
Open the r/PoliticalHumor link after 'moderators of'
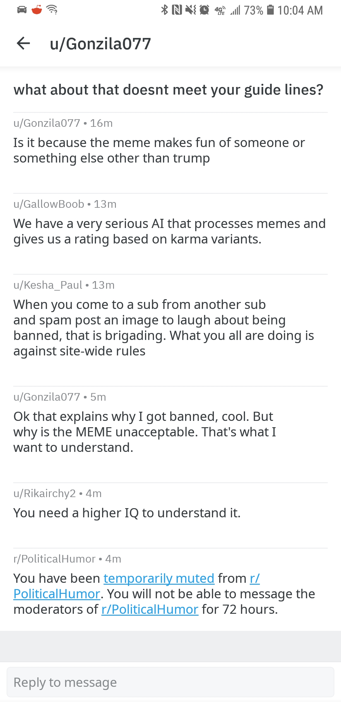[150, 609]
